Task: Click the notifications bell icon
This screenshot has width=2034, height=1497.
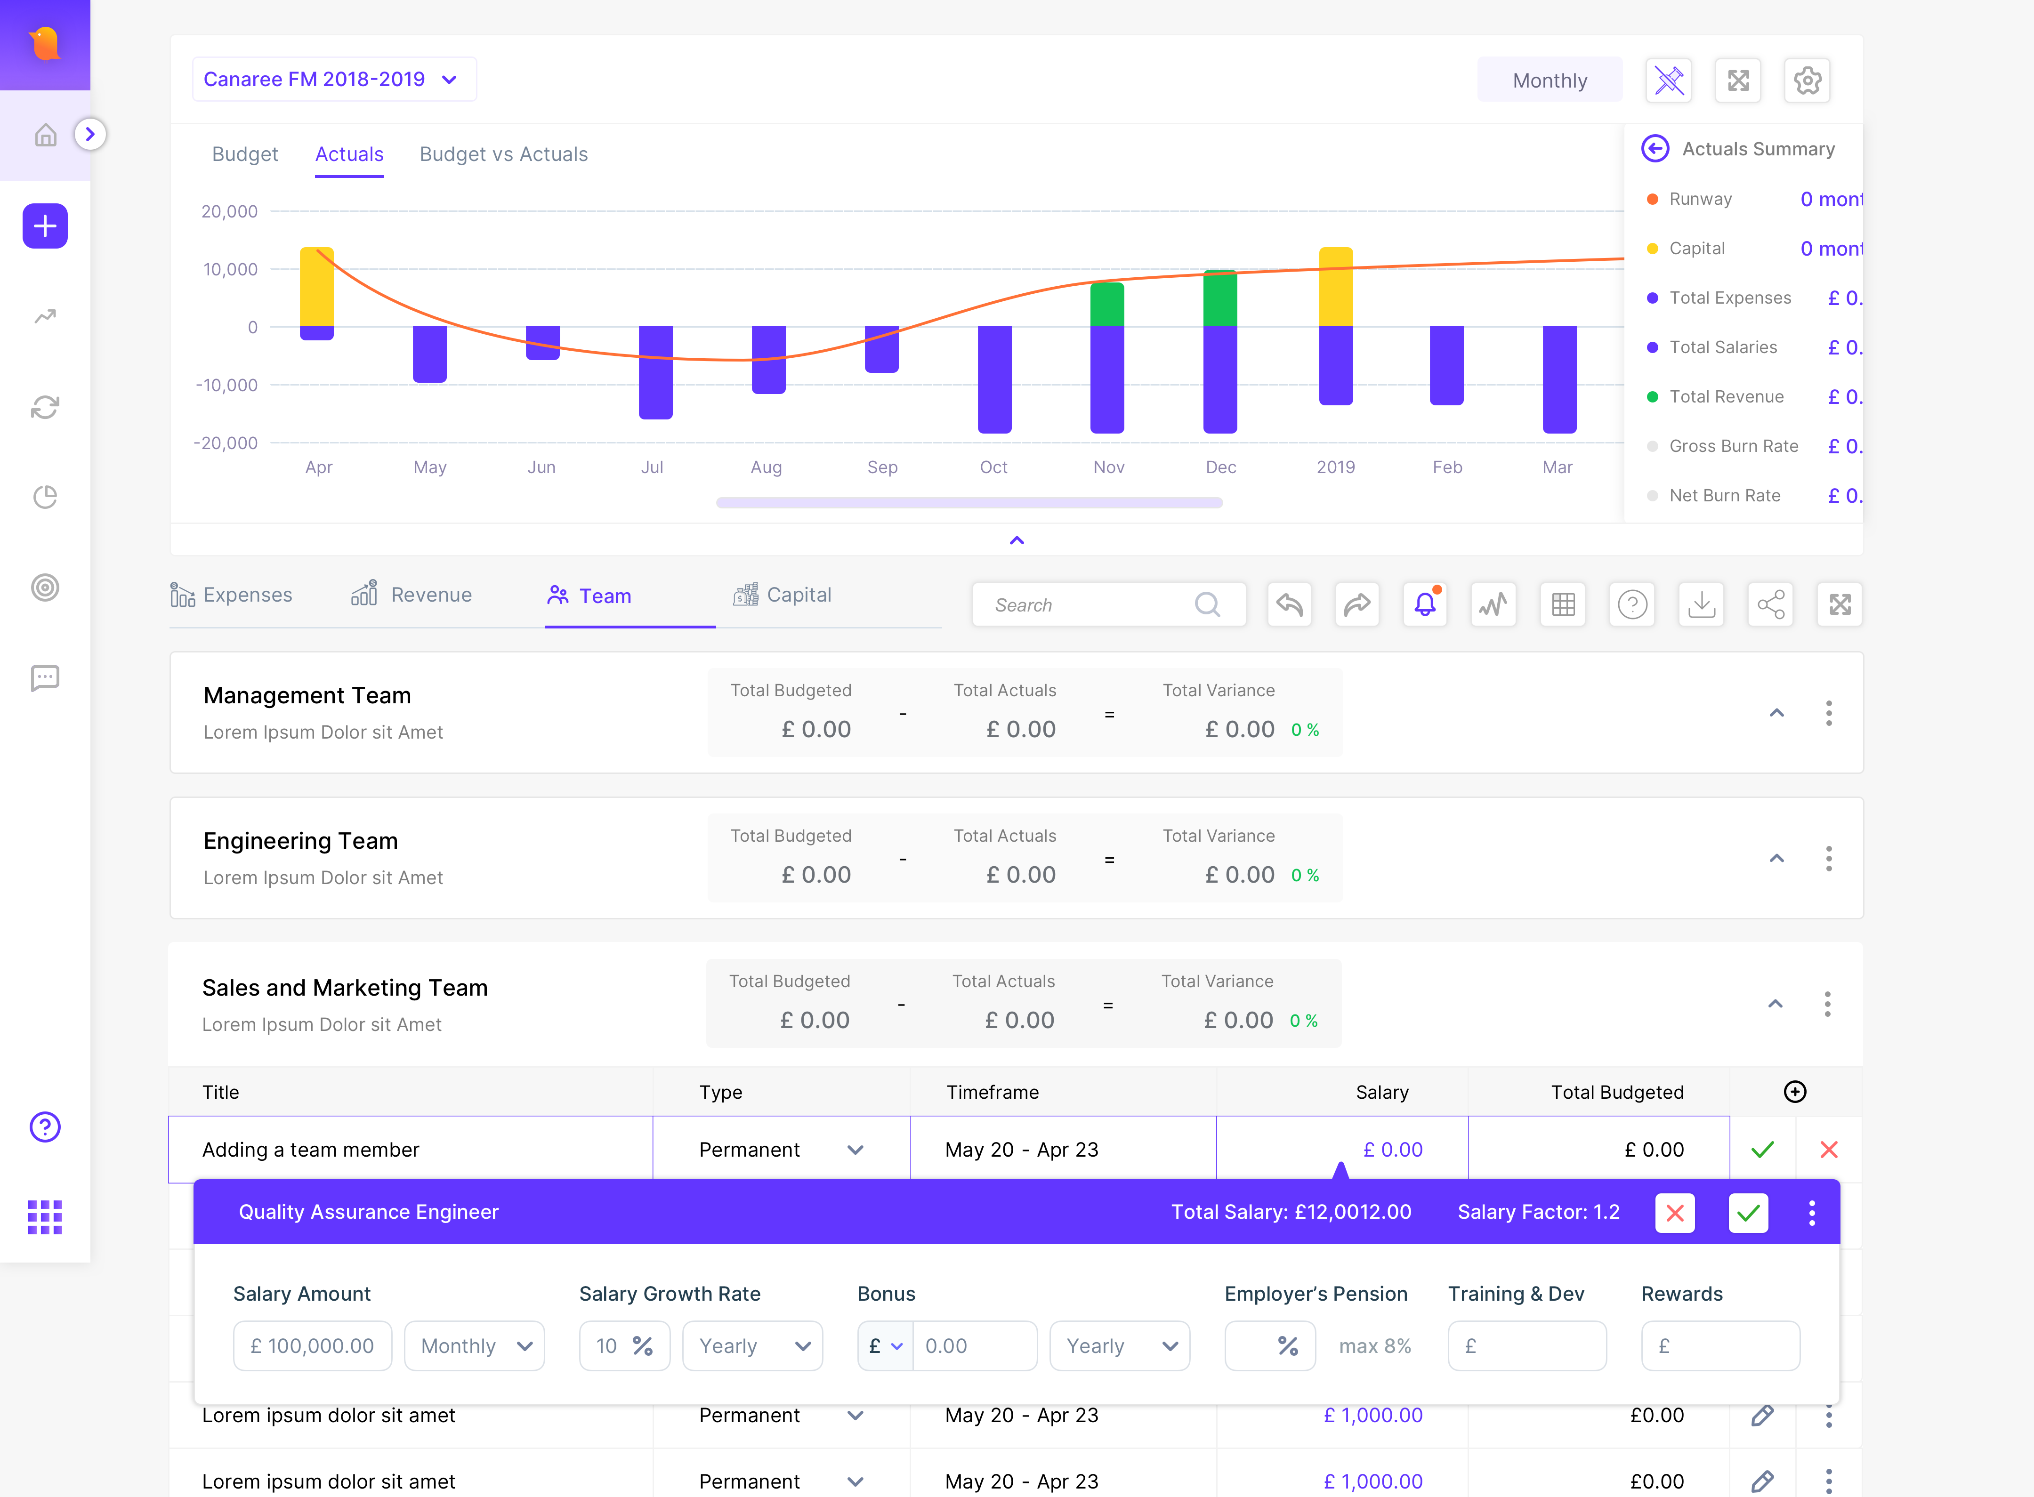Action: [x=1425, y=604]
